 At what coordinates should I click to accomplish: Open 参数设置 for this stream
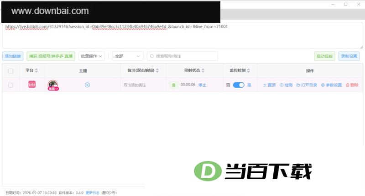click(x=332, y=85)
